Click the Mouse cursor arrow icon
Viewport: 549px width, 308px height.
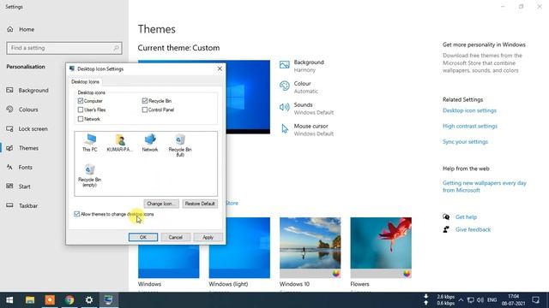click(285, 128)
